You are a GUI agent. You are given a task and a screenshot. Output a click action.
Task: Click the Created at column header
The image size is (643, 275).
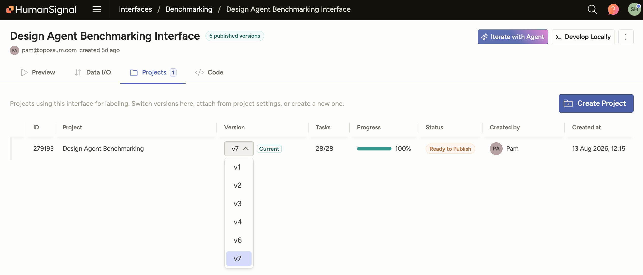pos(586,127)
